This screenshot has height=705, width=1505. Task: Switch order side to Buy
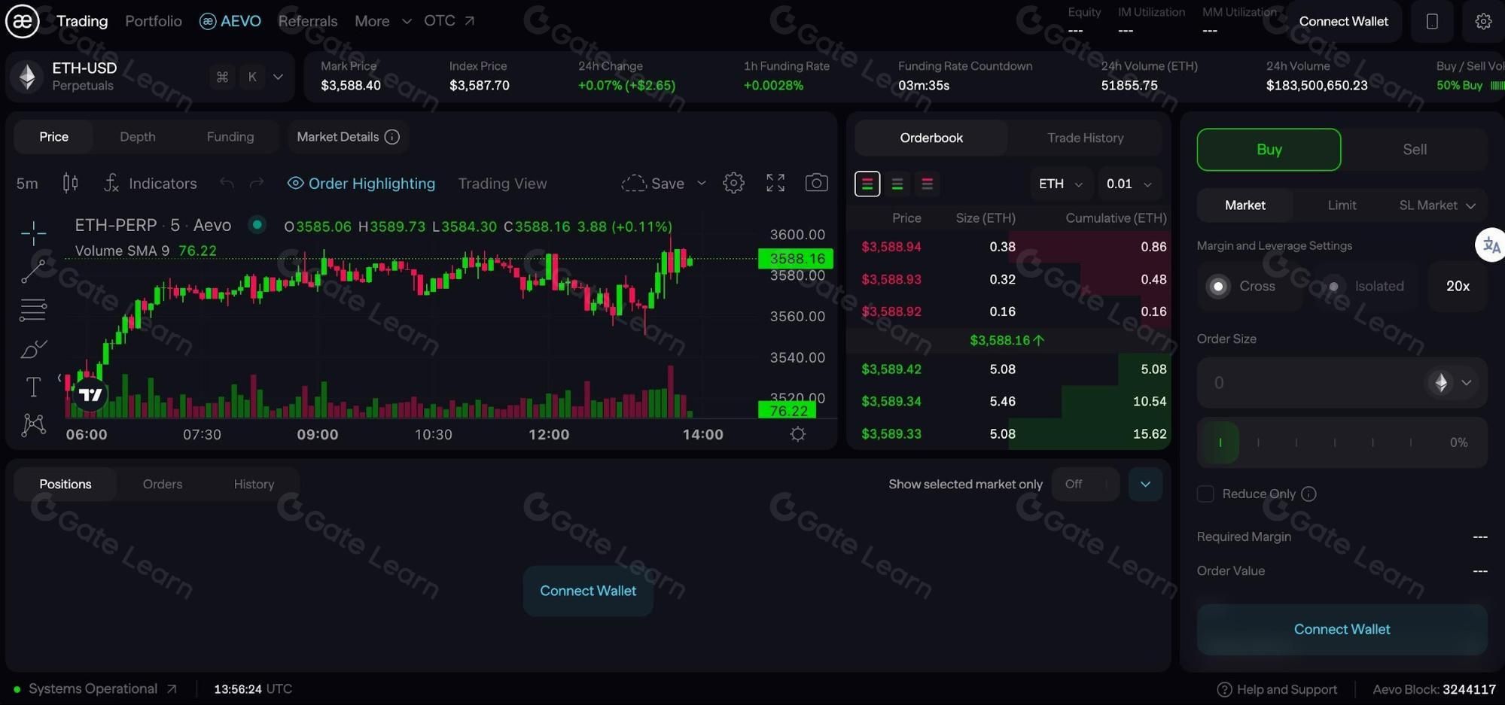(x=1269, y=149)
